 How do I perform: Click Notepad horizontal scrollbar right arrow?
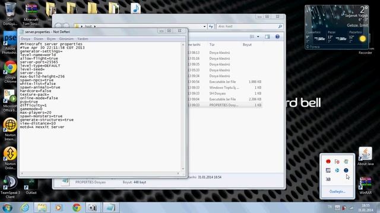178,173
